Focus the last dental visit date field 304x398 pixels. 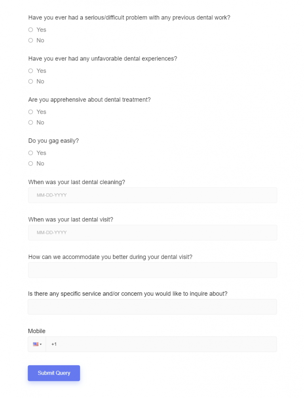point(152,232)
